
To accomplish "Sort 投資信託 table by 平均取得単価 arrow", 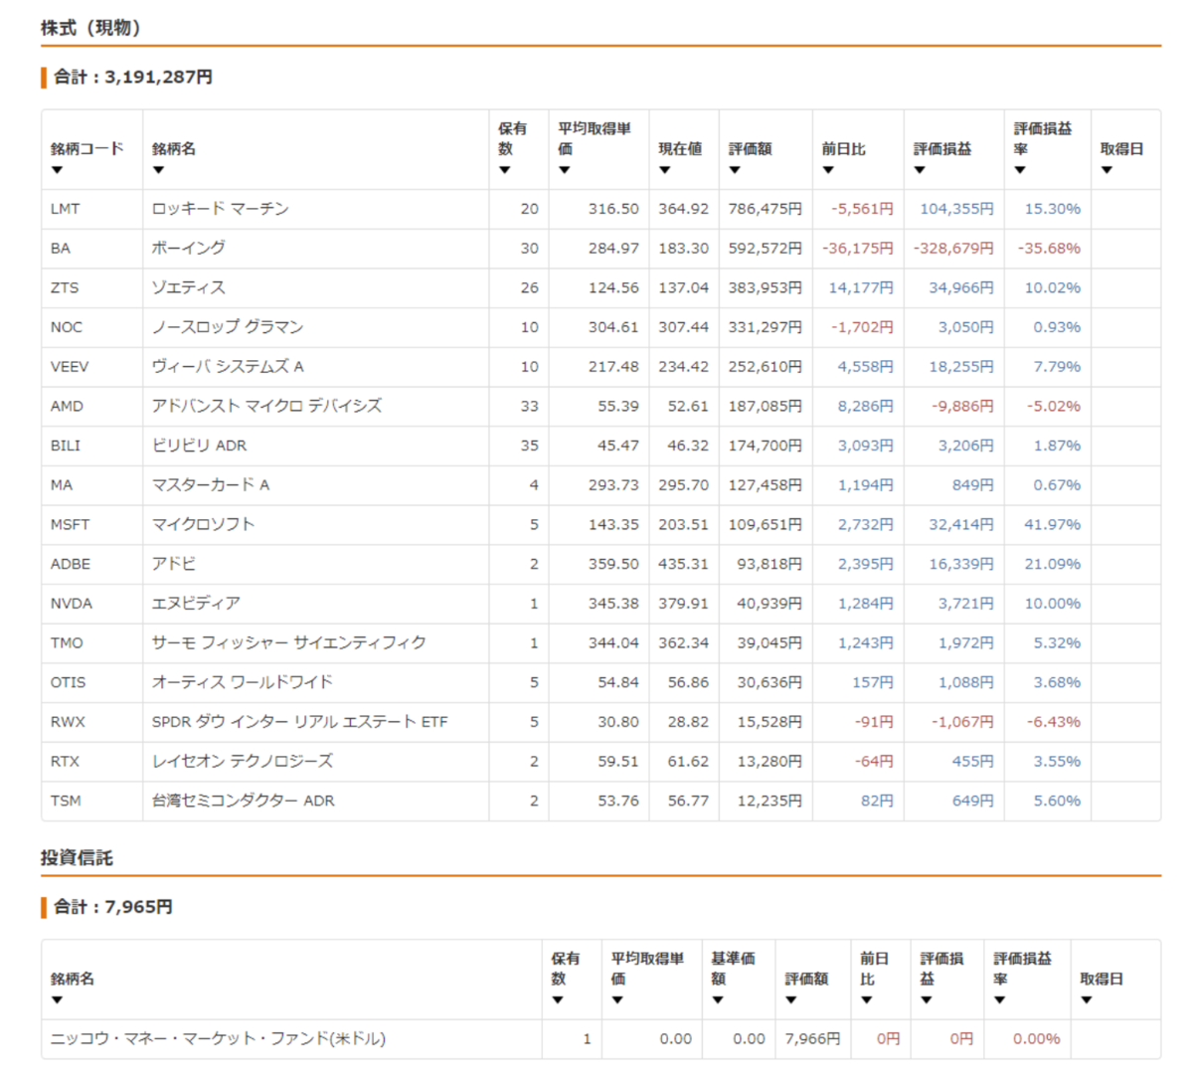I will click(617, 1000).
